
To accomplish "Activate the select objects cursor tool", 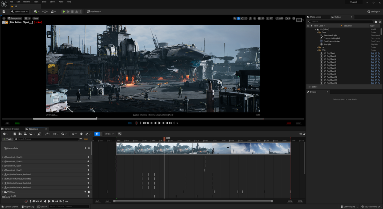I will tap(235, 18).
